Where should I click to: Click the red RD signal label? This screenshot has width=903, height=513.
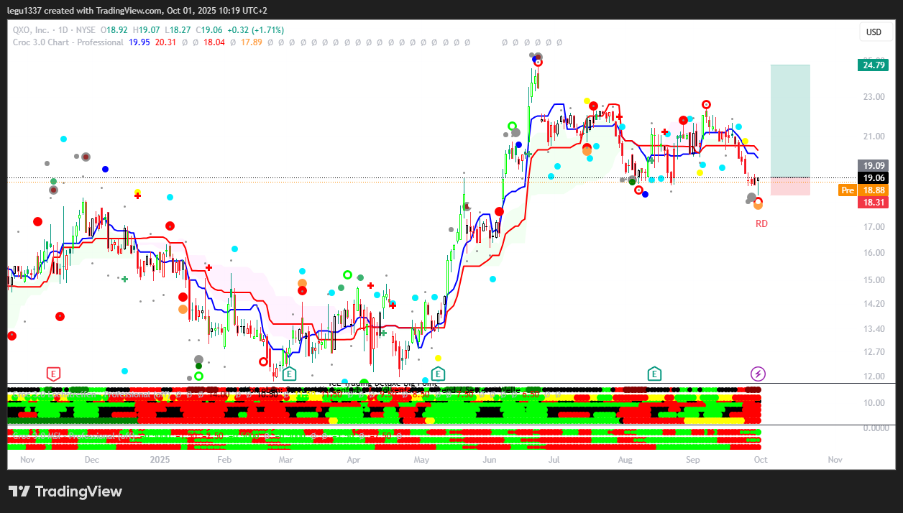point(761,223)
